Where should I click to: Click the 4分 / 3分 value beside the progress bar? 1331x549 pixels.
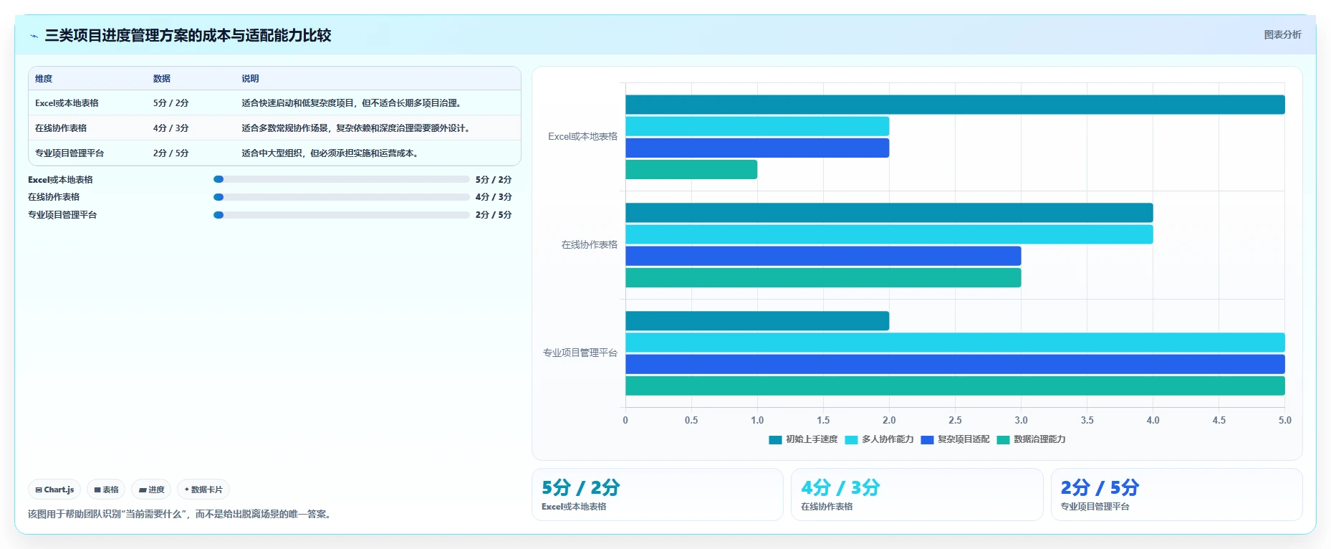click(494, 197)
